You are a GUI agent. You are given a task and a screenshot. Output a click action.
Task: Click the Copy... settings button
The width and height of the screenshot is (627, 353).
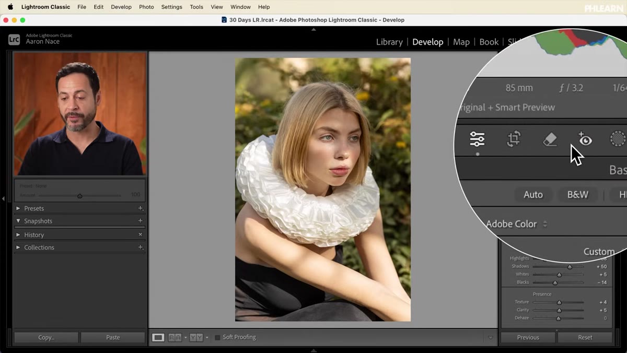point(46,337)
